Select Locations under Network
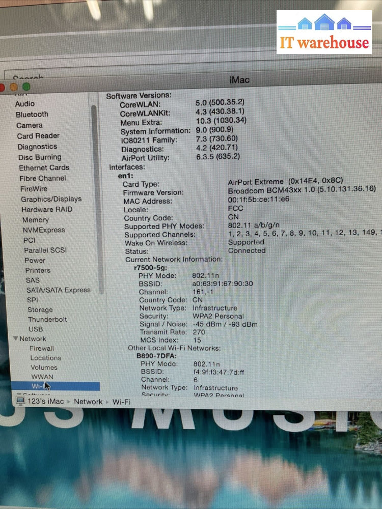Viewport: 382px width, 509px height. click(45, 358)
